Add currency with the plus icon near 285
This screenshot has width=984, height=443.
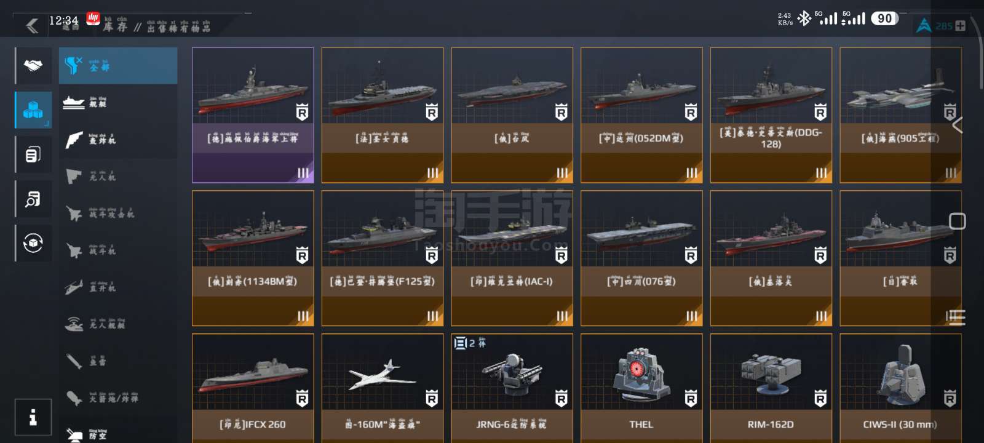pyautogui.click(x=960, y=26)
